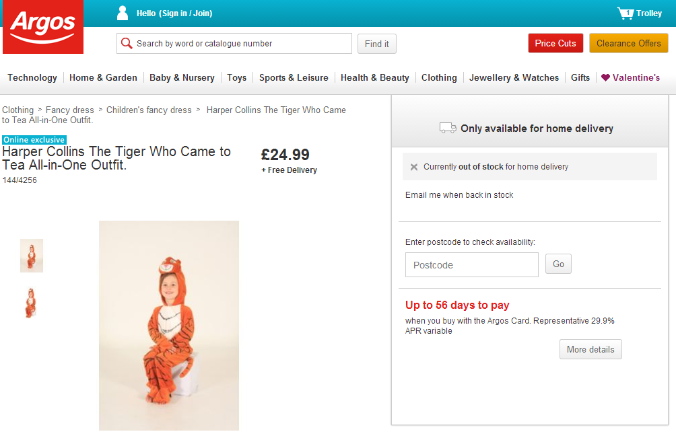
Task: Click the home delivery truck icon
Action: click(448, 128)
